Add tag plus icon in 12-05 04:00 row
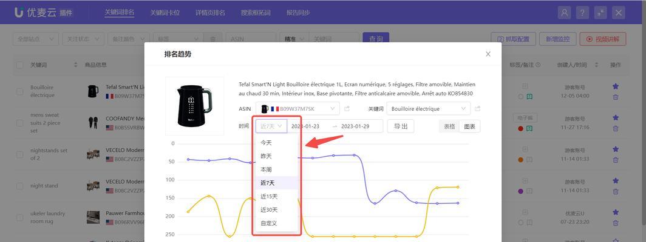The width and height of the screenshot is (646, 242). pyautogui.click(x=525, y=87)
